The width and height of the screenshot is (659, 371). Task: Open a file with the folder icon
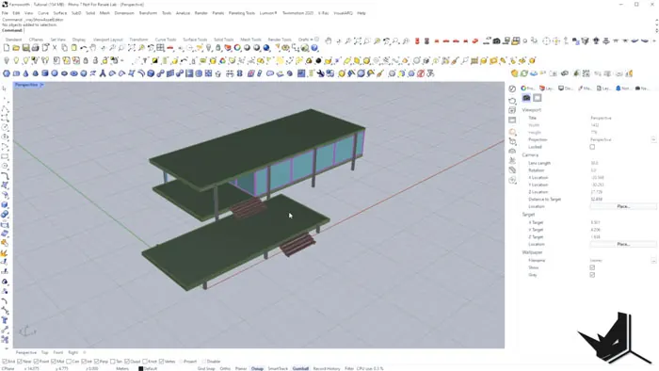tap(16, 48)
